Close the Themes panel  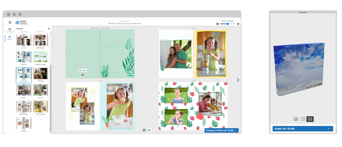(49, 28)
